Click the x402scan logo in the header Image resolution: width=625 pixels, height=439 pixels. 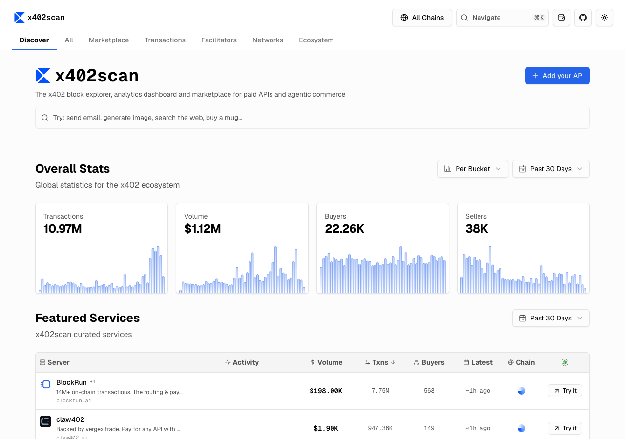(x=40, y=18)
